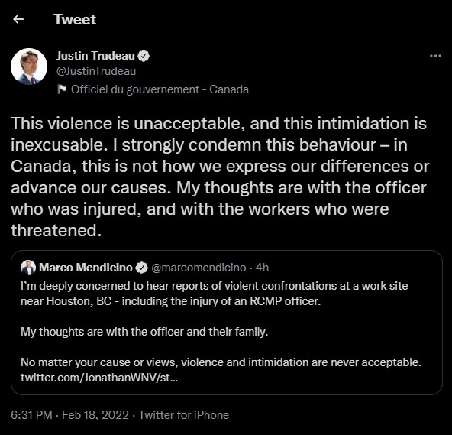Open the twitter.com/JonathanWNV link
Image resolution: width=452 pixels, height=435 pixels.
pyautogui.click(x=99, y=377)
